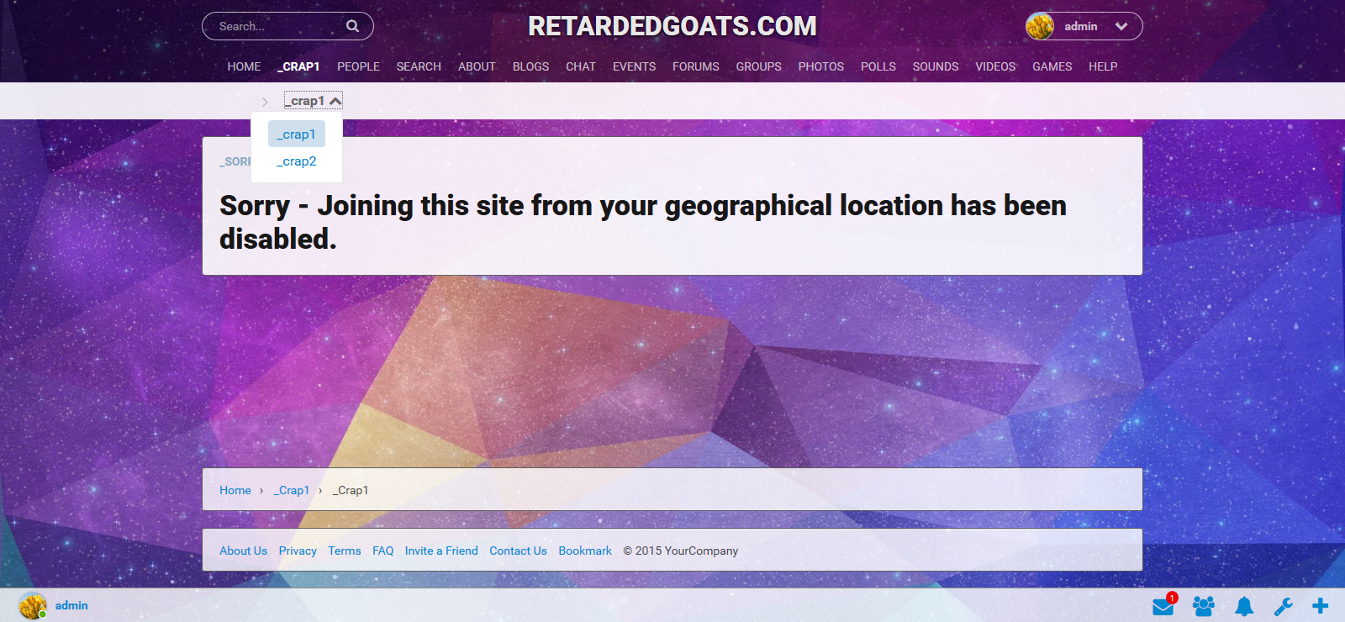Open the PHOTOS navigation item

tap(821, 66)
